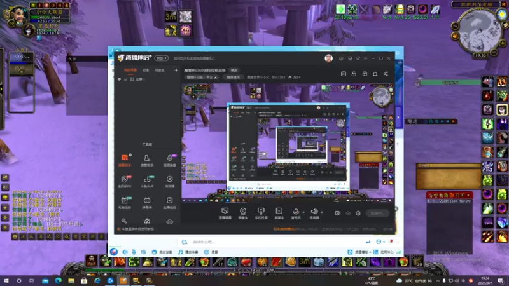Click 修改 to edit the stream title
The height and width of the screenshot is (286, 509).
click(234, 71)
